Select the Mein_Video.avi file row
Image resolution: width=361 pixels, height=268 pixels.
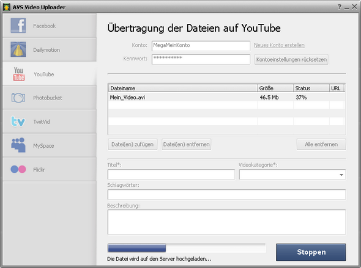(226, 97)
